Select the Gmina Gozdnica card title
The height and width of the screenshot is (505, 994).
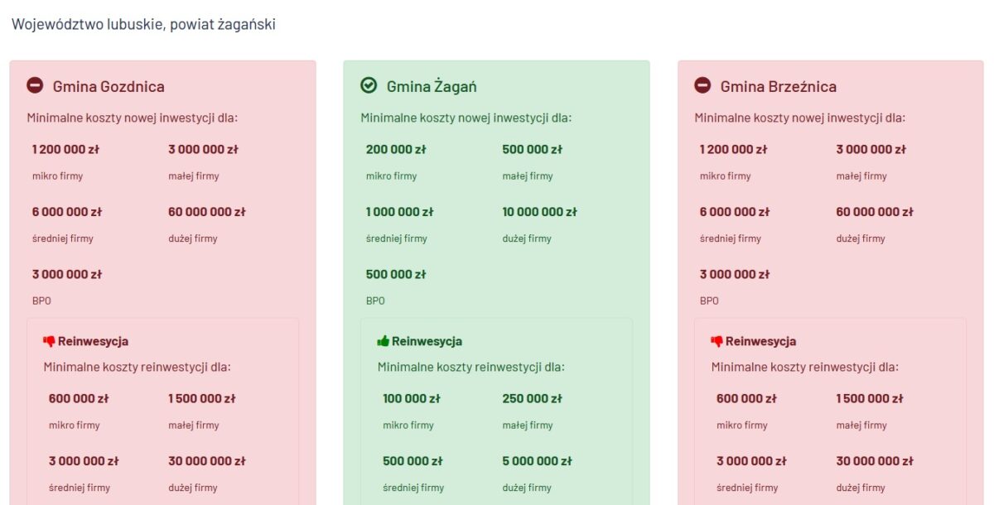tap(109, 86)
